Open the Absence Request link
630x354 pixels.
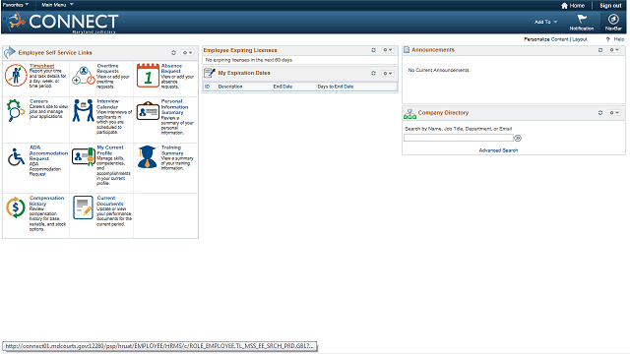pyautogui.click(x=171, y=68)
